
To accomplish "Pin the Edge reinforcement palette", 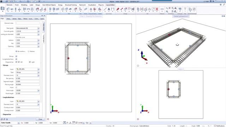I will pyautogui.click(x=42, y=16).
